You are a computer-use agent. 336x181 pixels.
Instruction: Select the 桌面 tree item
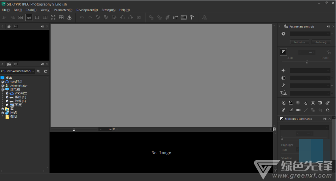9,78
